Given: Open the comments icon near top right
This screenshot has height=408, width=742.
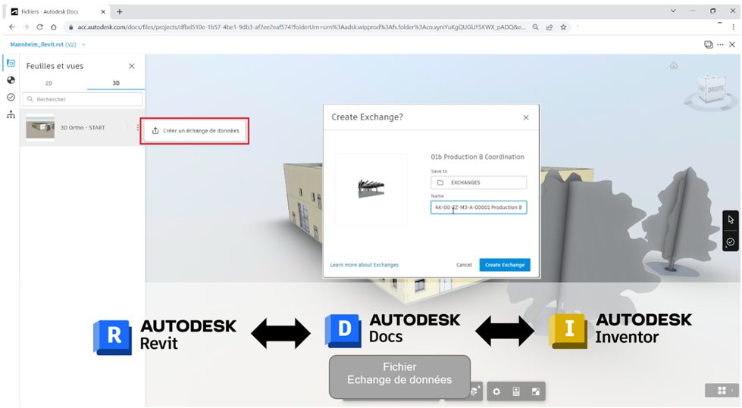Looking at the screenshot, I should pyautogui.click(x=708, y=45).
